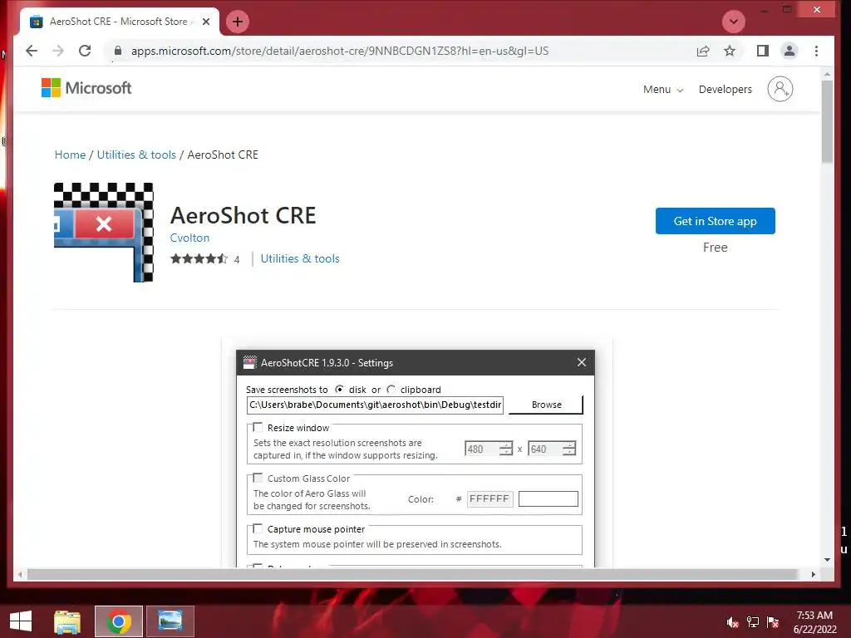Bookmark this page with the star
Image resolution: width=851 pixels, height=638 pixels.
pos(730,51)
